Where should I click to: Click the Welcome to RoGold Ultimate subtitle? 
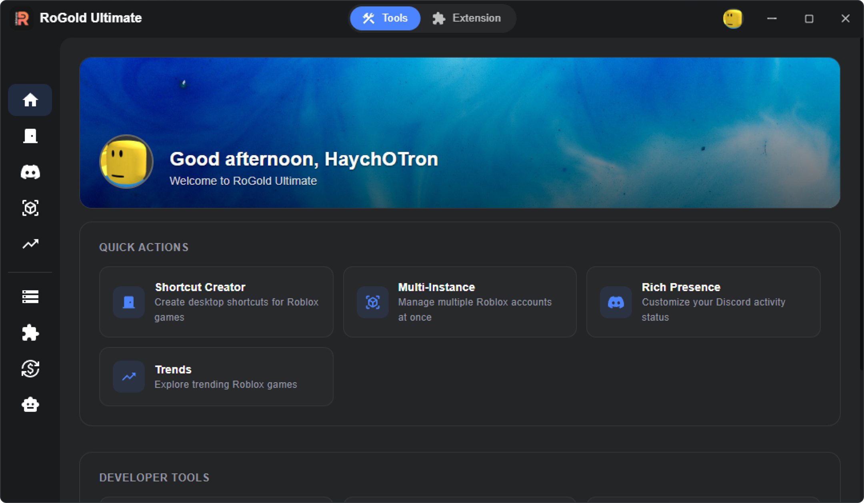(x=243, y=181)
